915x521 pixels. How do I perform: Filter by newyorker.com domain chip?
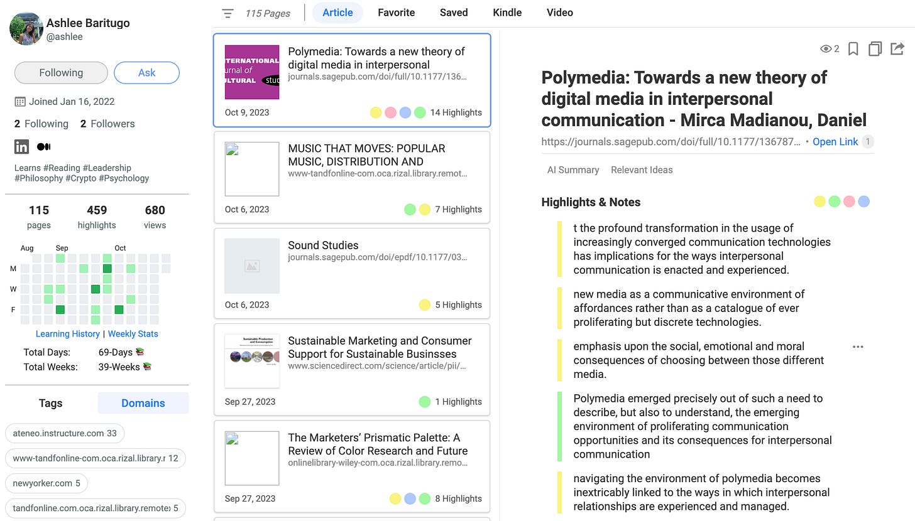click(x=47, y=483)
